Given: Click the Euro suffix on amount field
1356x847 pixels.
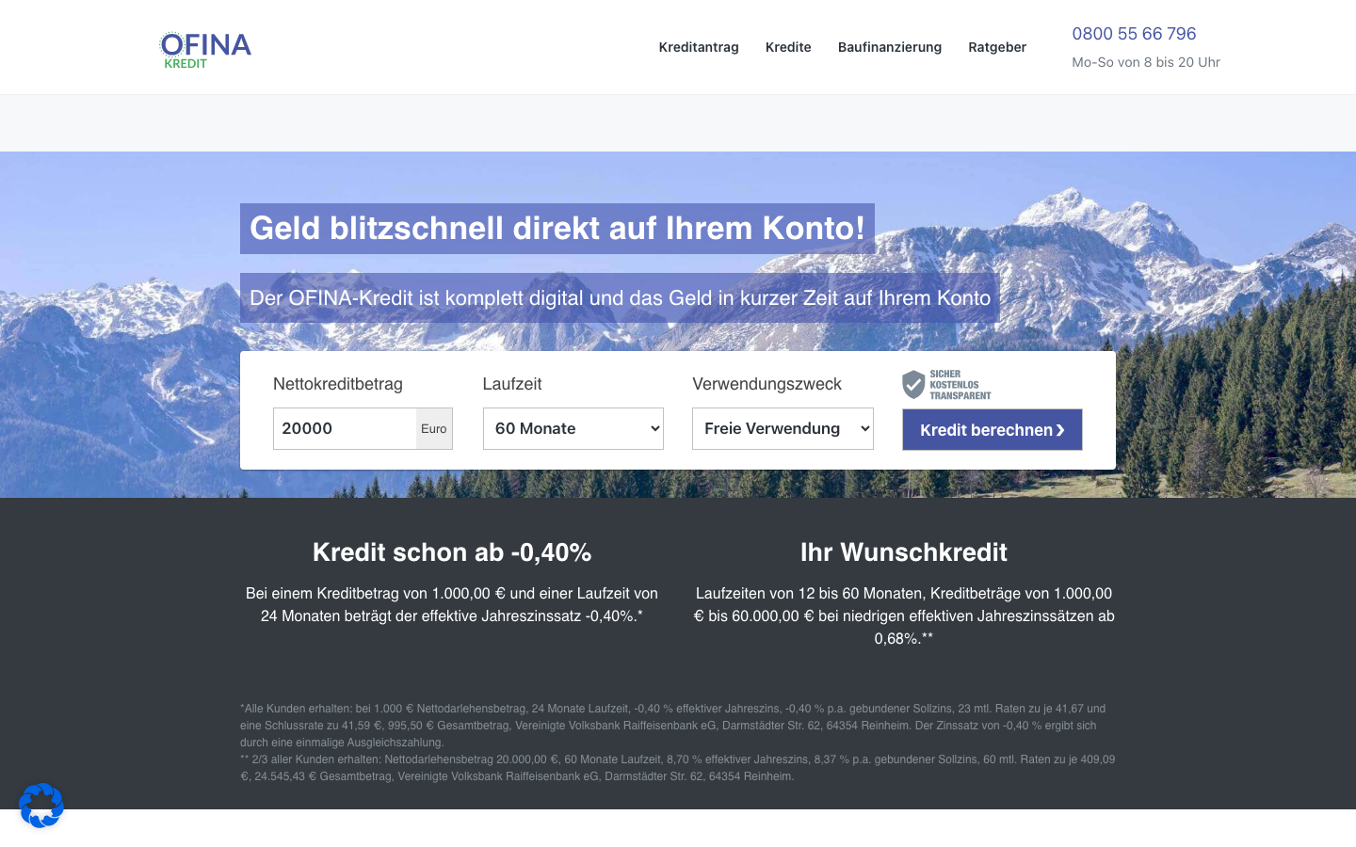Looking at the screenshot, I should click(x=434, y=428).
